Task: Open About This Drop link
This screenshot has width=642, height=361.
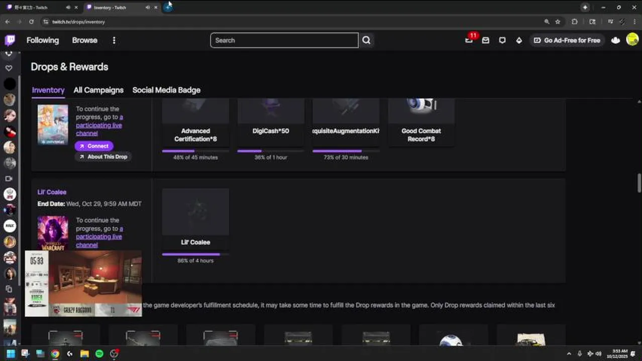Action: [103, 156]
